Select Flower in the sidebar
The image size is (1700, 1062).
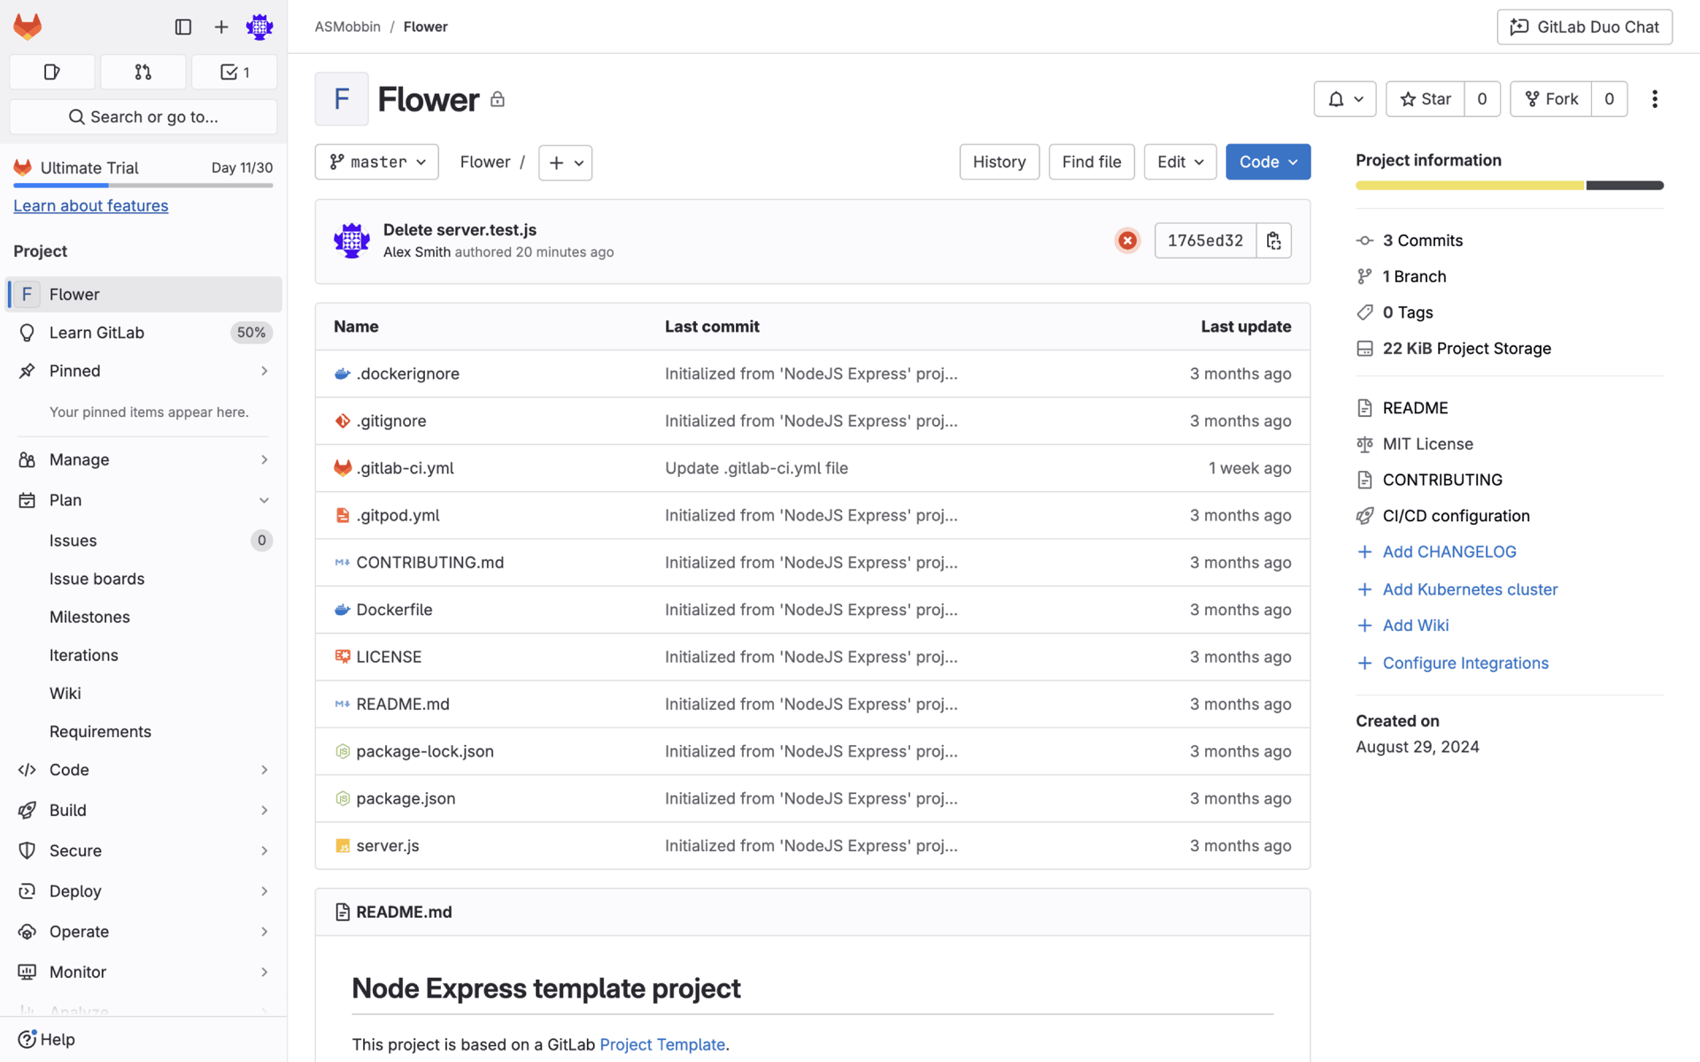(x=143, y=294)
